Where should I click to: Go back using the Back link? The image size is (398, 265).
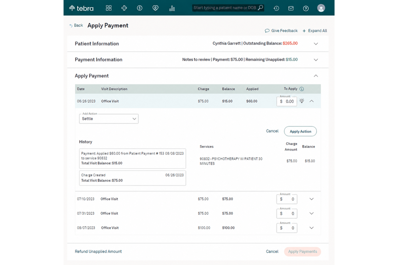click(x=76, y=26)
